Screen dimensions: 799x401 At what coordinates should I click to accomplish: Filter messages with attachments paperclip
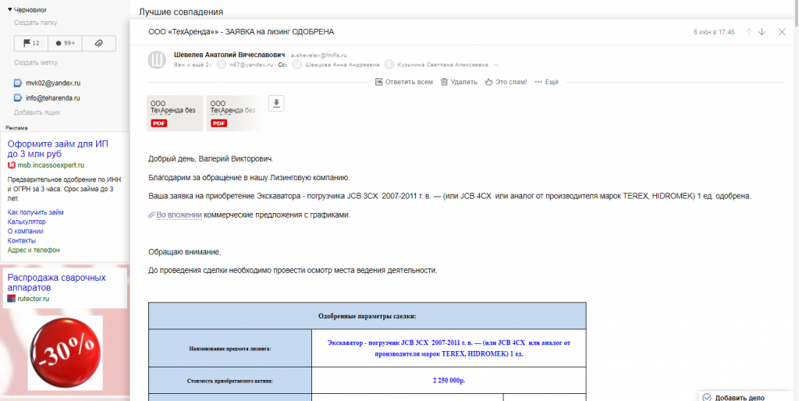point(99,44)
